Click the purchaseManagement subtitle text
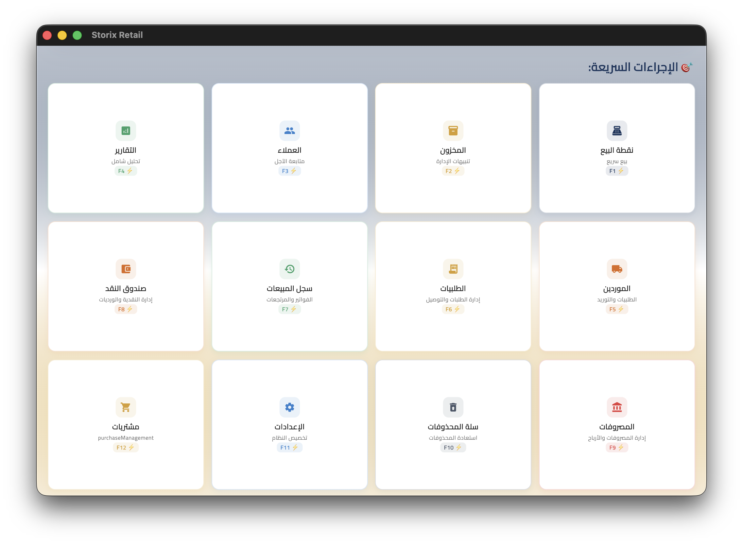The image size is (743, 544). click(x=126, y=438)
